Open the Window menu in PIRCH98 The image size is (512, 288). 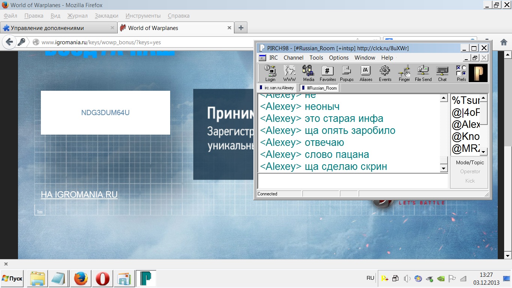tap(365, 58)
